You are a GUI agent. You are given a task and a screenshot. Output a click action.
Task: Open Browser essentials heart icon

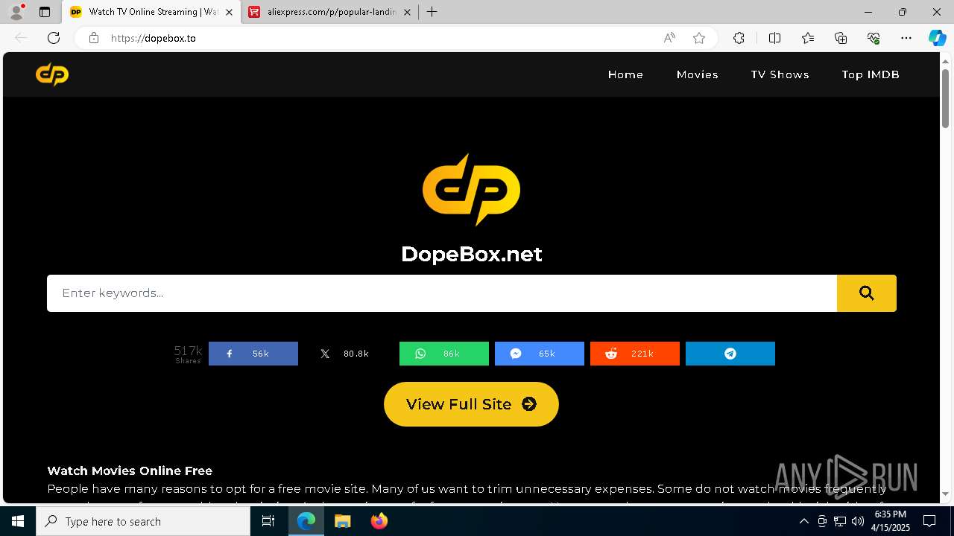[x=874, y=38]
